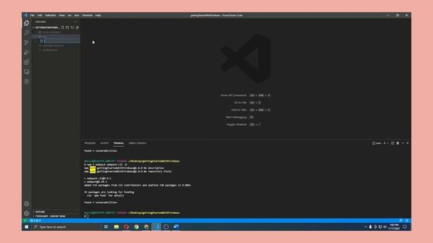Select the bash terminal shell label

click(376, 143)
